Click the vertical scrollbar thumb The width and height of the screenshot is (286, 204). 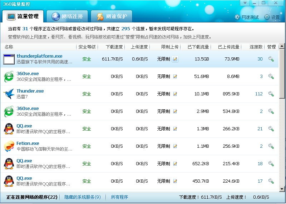[282, 74]
